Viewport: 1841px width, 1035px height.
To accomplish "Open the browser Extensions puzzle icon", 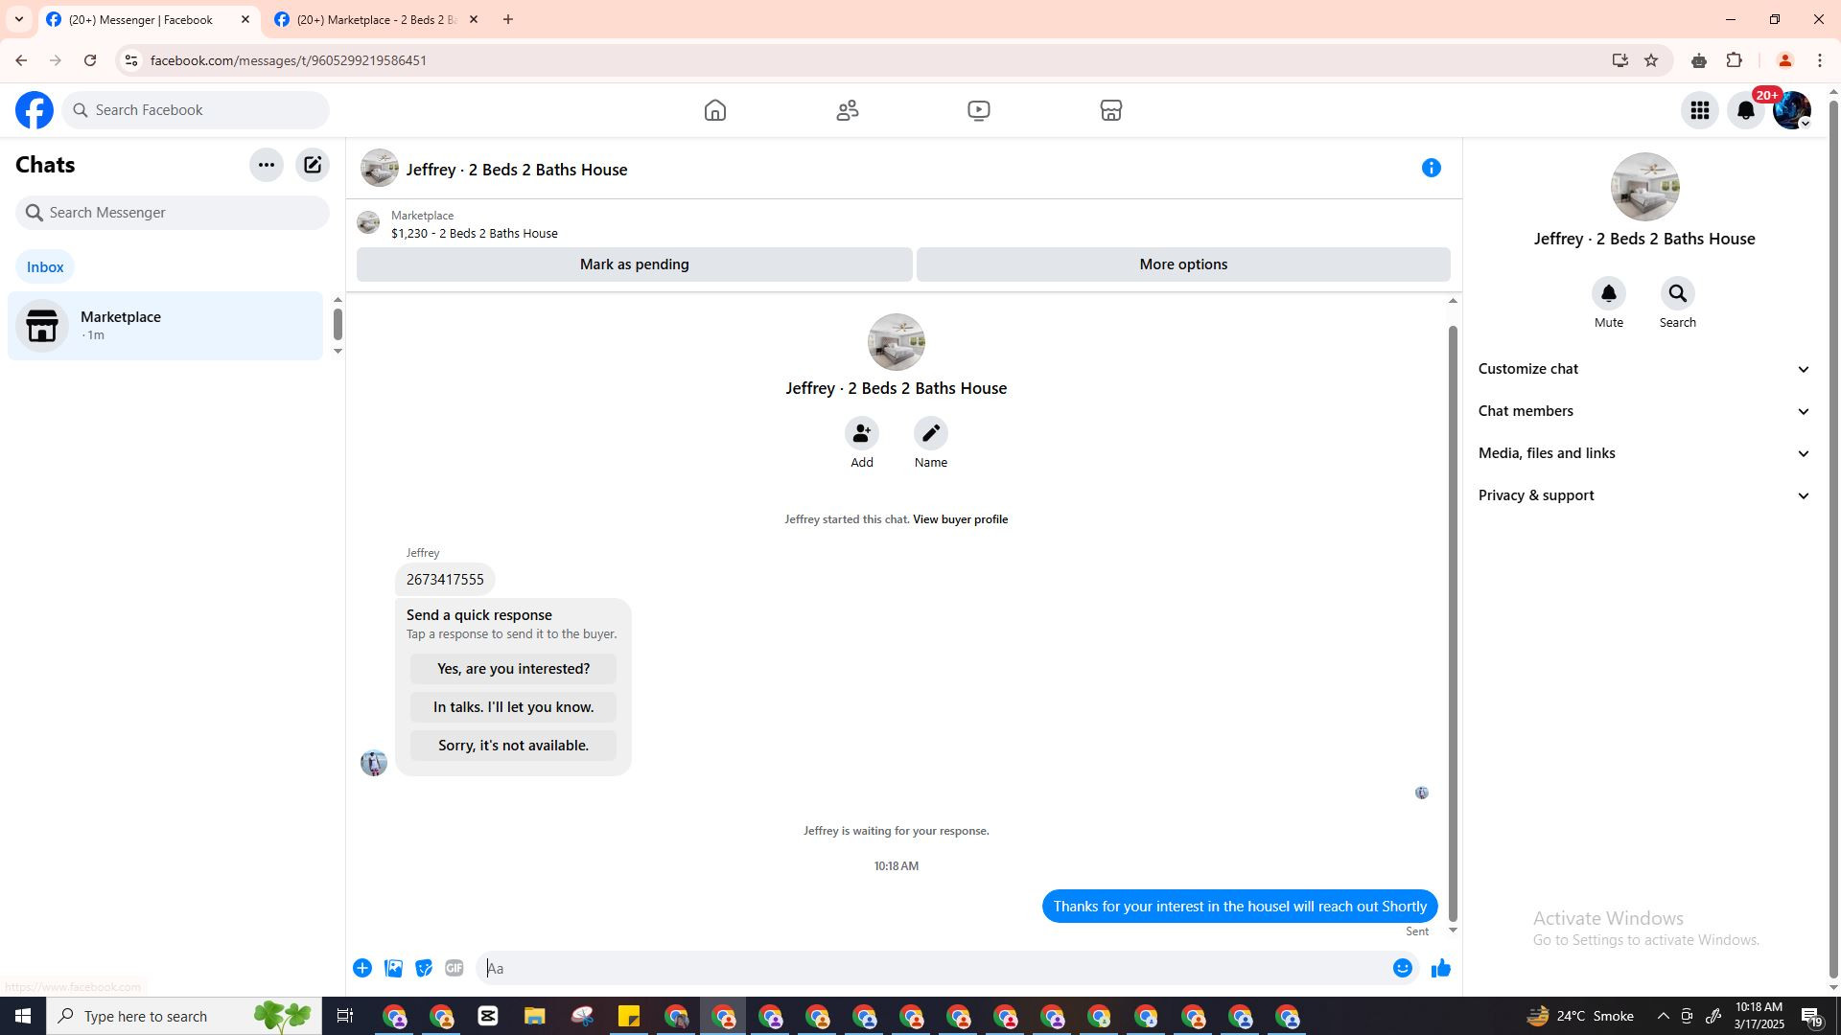I will (1734, 60).
